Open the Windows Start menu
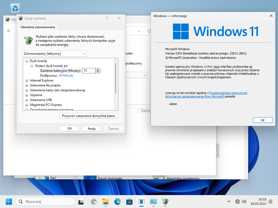The width and height of the screenshot is (278, 208). (x=9, y=201)
